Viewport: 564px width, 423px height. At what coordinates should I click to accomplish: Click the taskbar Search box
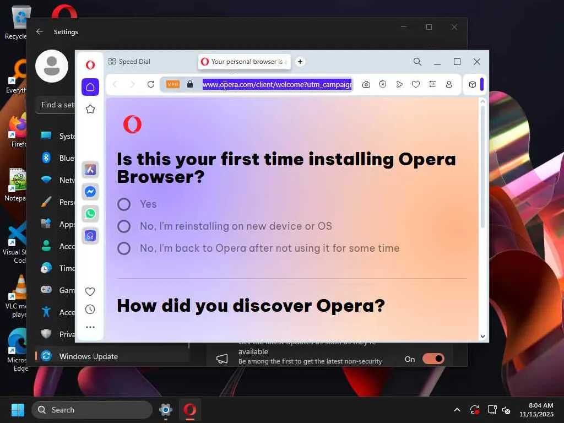[x=92, y=410]
